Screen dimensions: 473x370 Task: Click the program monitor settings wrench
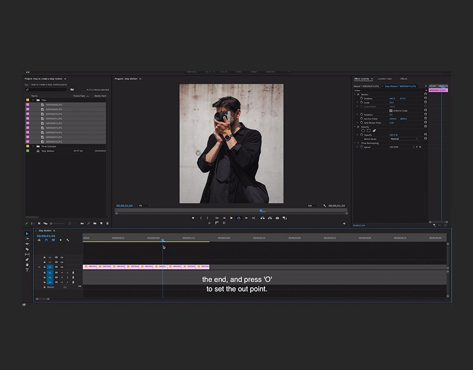tap(325, 205)
